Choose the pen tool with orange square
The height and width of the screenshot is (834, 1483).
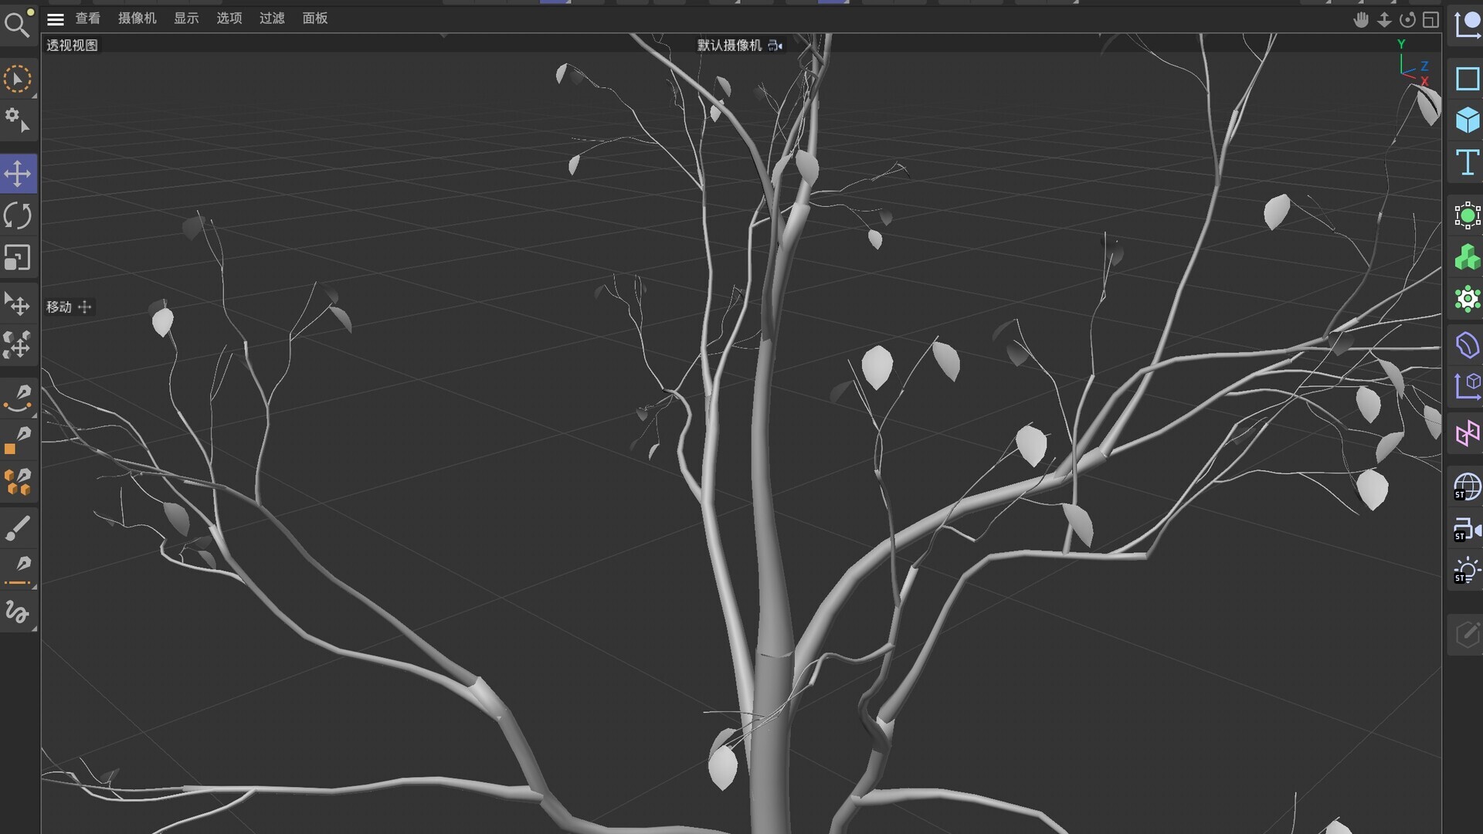(17, 441)
